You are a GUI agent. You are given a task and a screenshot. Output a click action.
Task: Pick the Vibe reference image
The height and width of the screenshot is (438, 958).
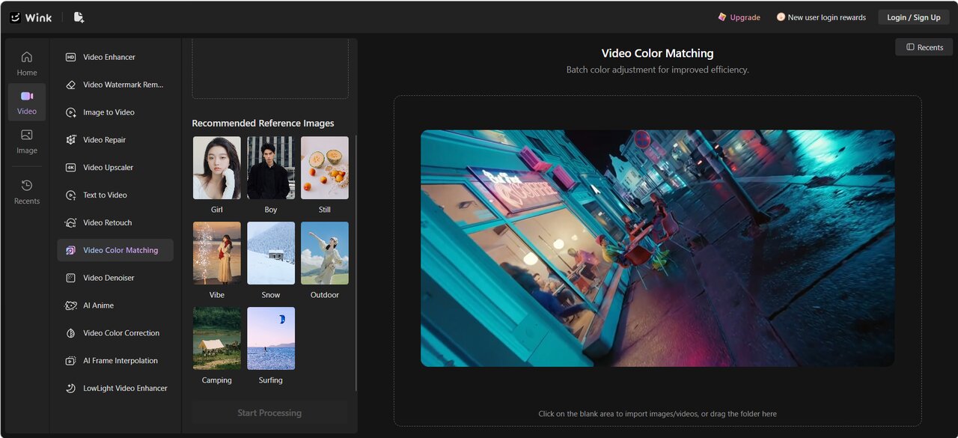[217, 253]
